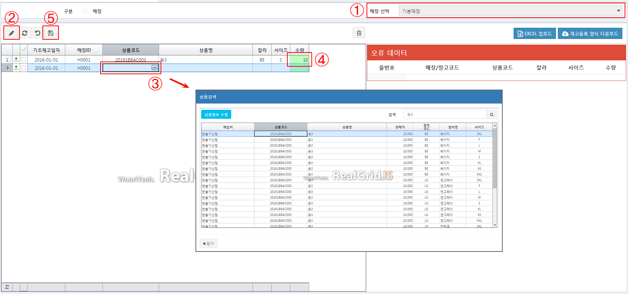Sort by 상품코드 column header in popup

281,127
